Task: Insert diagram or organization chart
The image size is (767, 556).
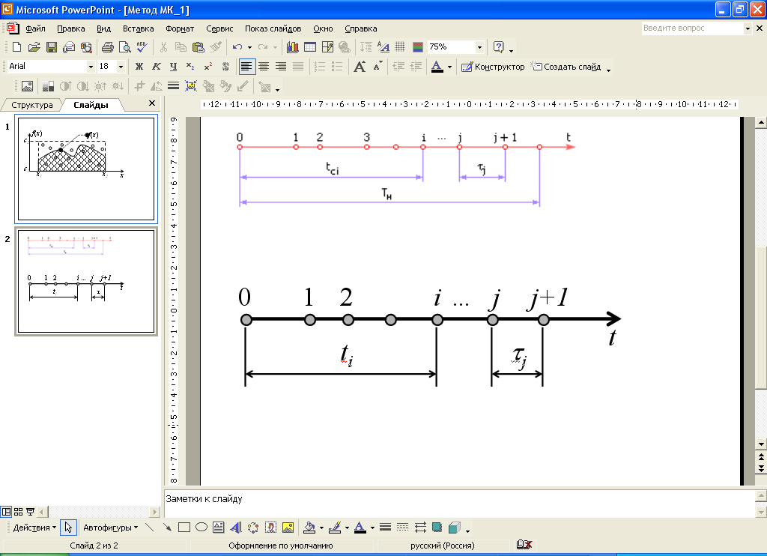Action: point(253,528)
